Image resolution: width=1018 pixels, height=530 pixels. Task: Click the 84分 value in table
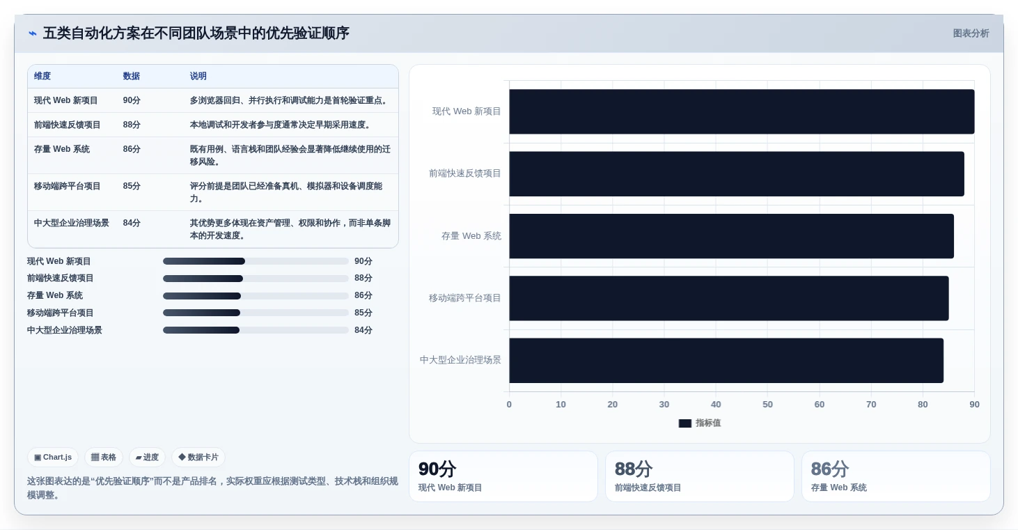[132, 223]
